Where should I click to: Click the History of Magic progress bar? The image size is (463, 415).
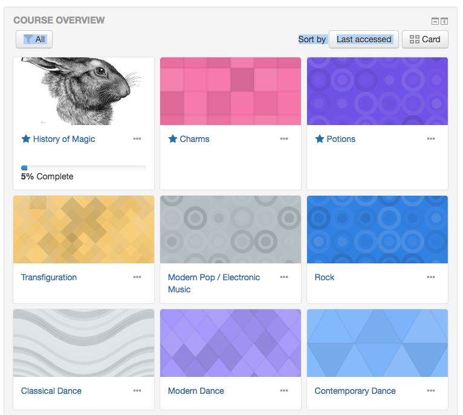(83, 168)
